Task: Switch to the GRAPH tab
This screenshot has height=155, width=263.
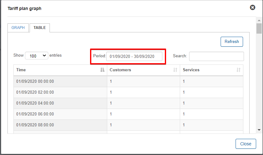Action: click(x=18, y=28)
